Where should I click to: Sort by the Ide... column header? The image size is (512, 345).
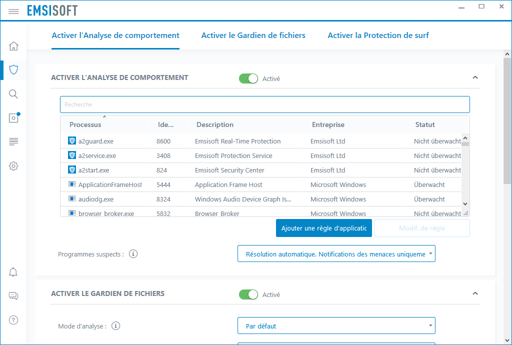(168, 124)
